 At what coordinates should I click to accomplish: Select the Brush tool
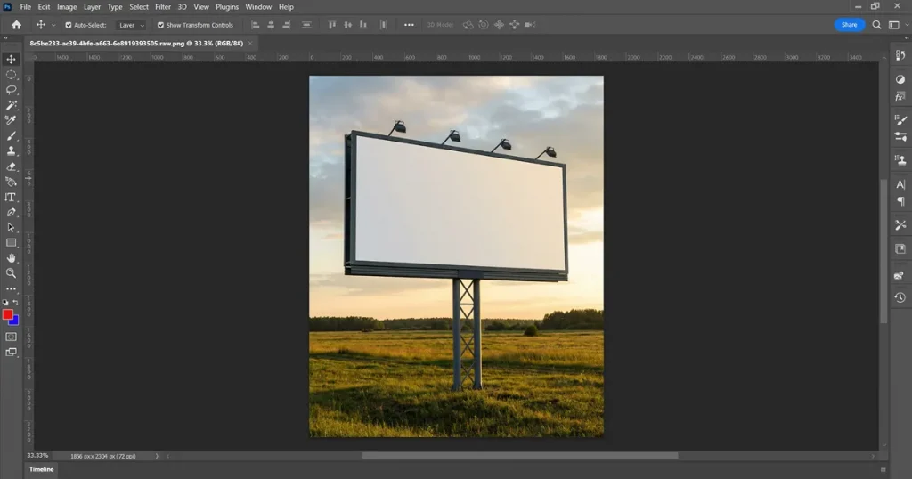pos(11,136)
